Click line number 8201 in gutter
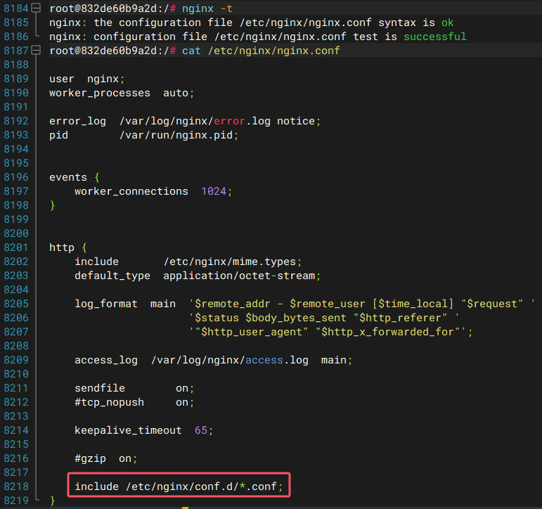The image size is (542, 509). [16, 247]
